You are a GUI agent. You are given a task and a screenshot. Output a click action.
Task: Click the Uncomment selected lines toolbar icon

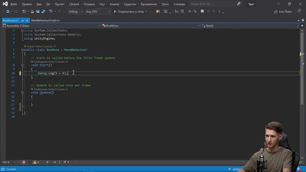(182, 11)
